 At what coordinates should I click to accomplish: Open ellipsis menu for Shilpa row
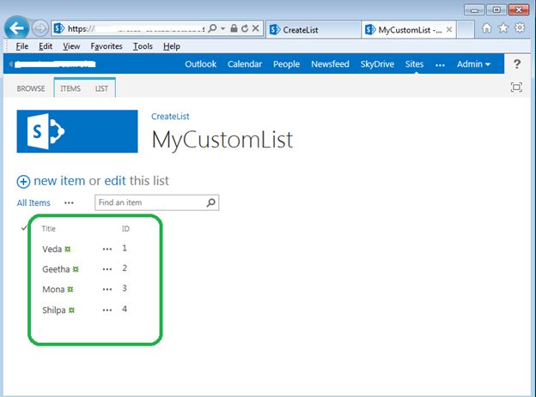click(x=107, y=310)
